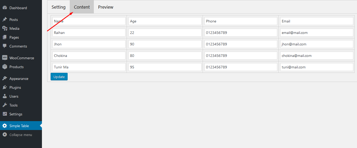Click the Name header field

coord(89,21)
